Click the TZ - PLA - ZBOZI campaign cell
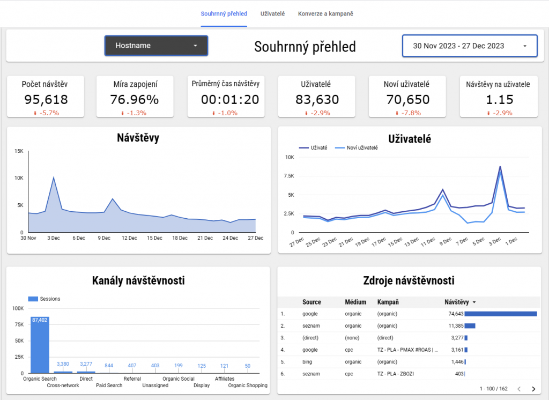The width and height of the screenshot is (549, 400). tap(396, 374)
